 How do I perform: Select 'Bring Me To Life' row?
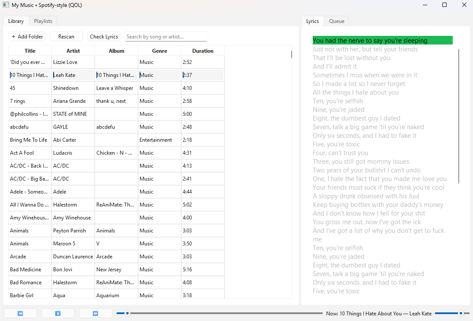(117, 140)
